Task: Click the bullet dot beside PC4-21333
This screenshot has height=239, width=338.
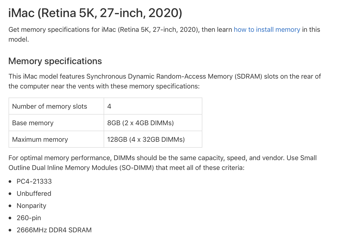Action: coord(10,182)
